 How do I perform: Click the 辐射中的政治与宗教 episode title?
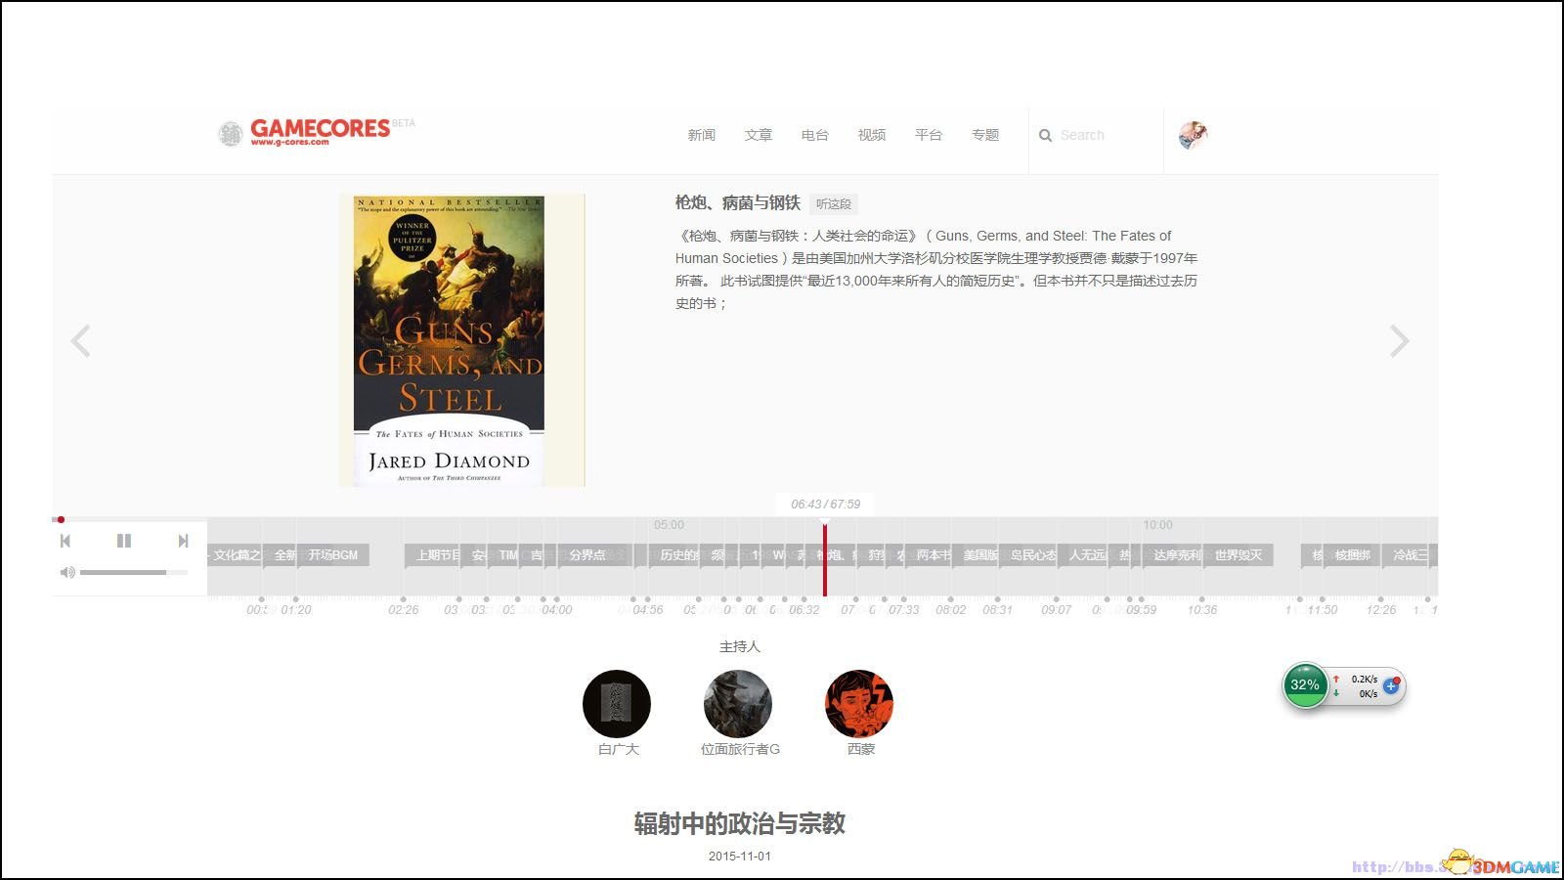coord(740,823)
